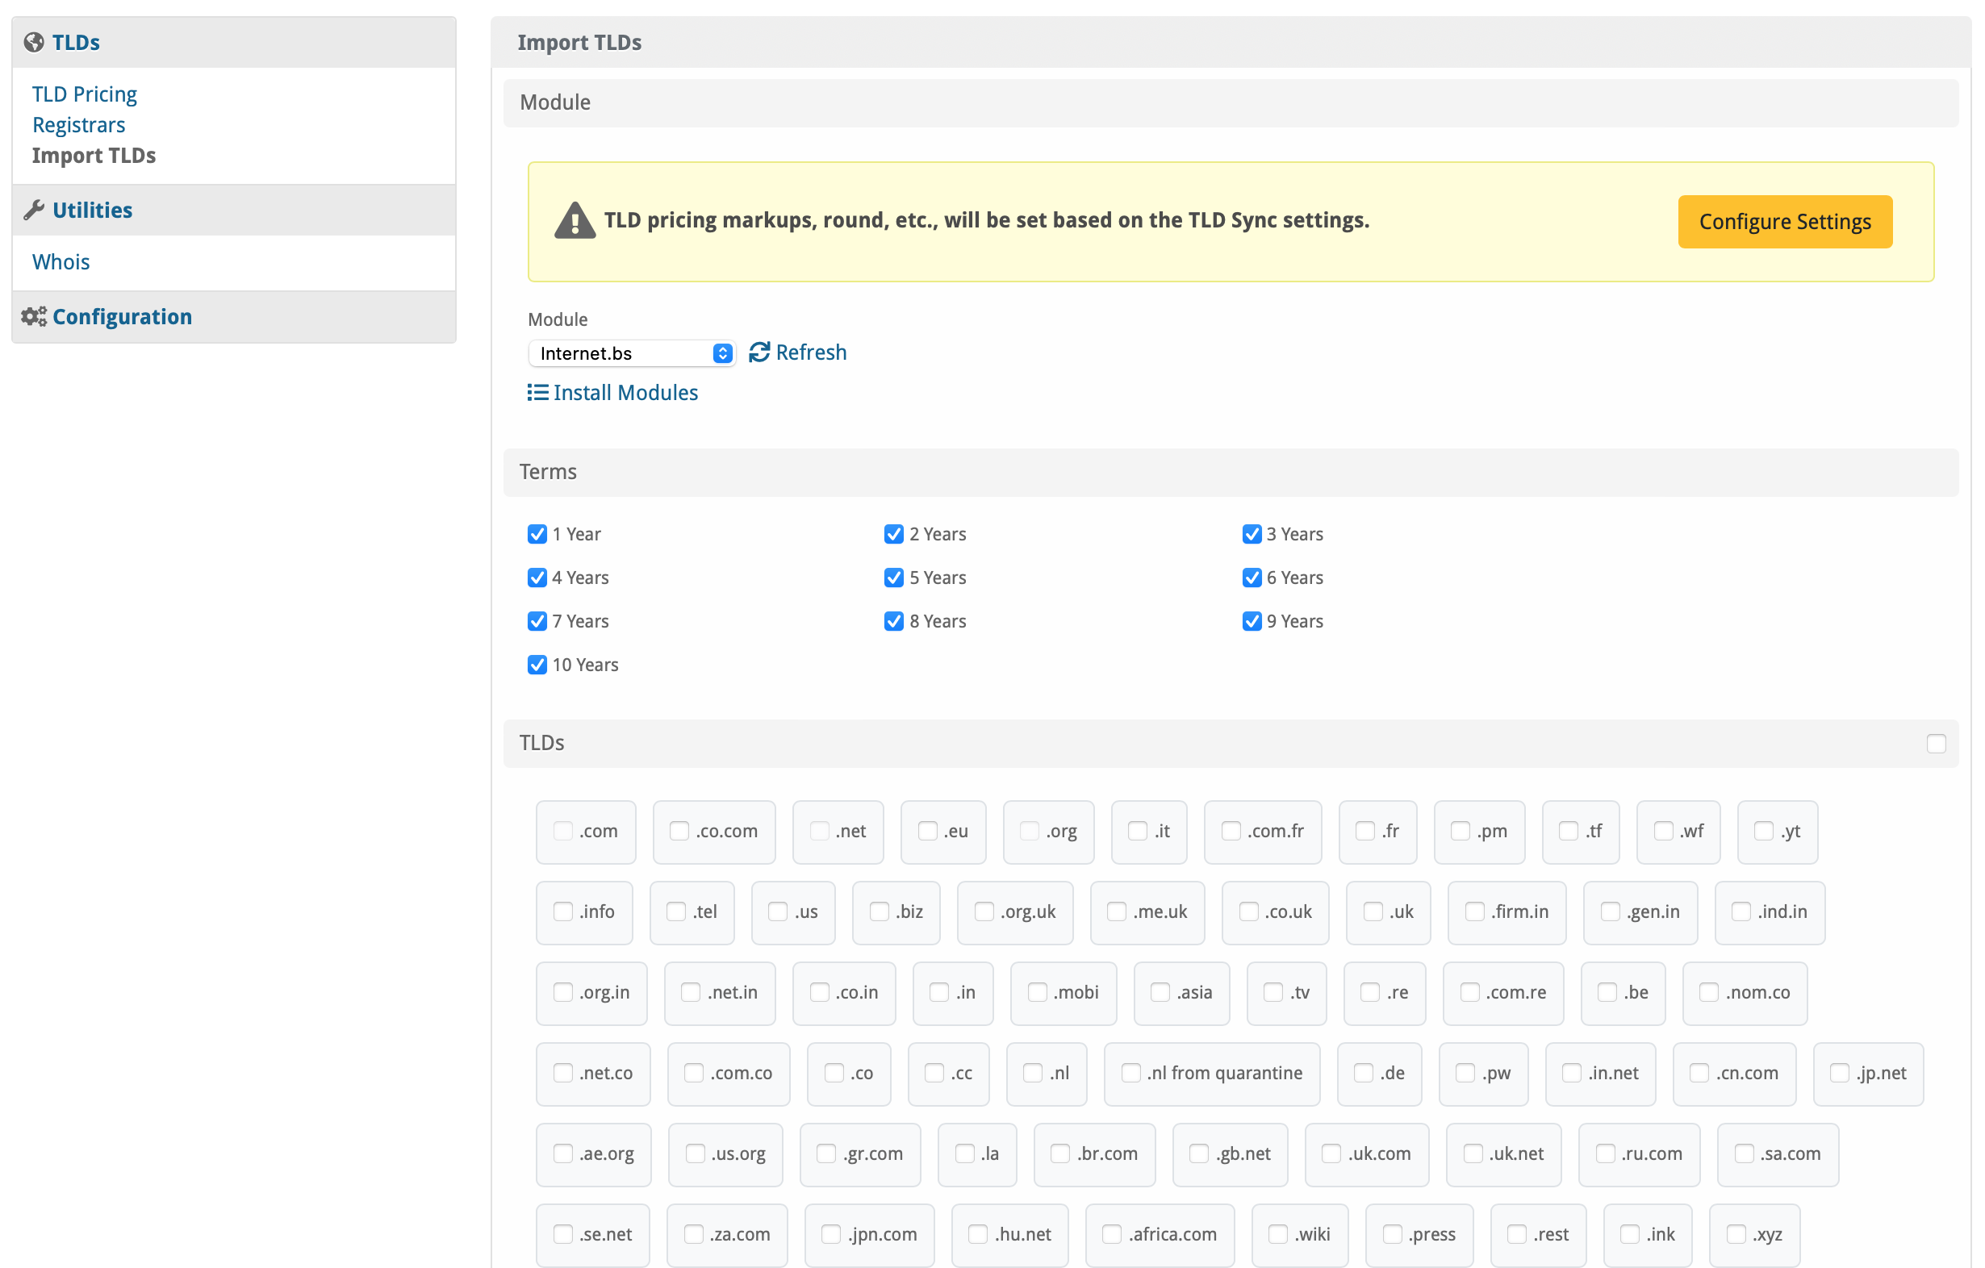Click the gears icon beside Configuration
1985x1268 pixels.
click(x=34, y=316)
